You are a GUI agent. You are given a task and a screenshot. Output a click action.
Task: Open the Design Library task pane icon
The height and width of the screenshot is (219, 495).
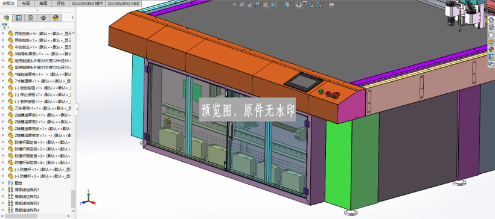click(x=491, y=27)
